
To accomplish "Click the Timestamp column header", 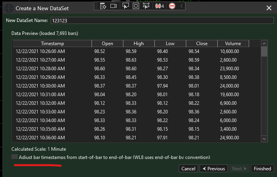I will click(x=52, y=44).
